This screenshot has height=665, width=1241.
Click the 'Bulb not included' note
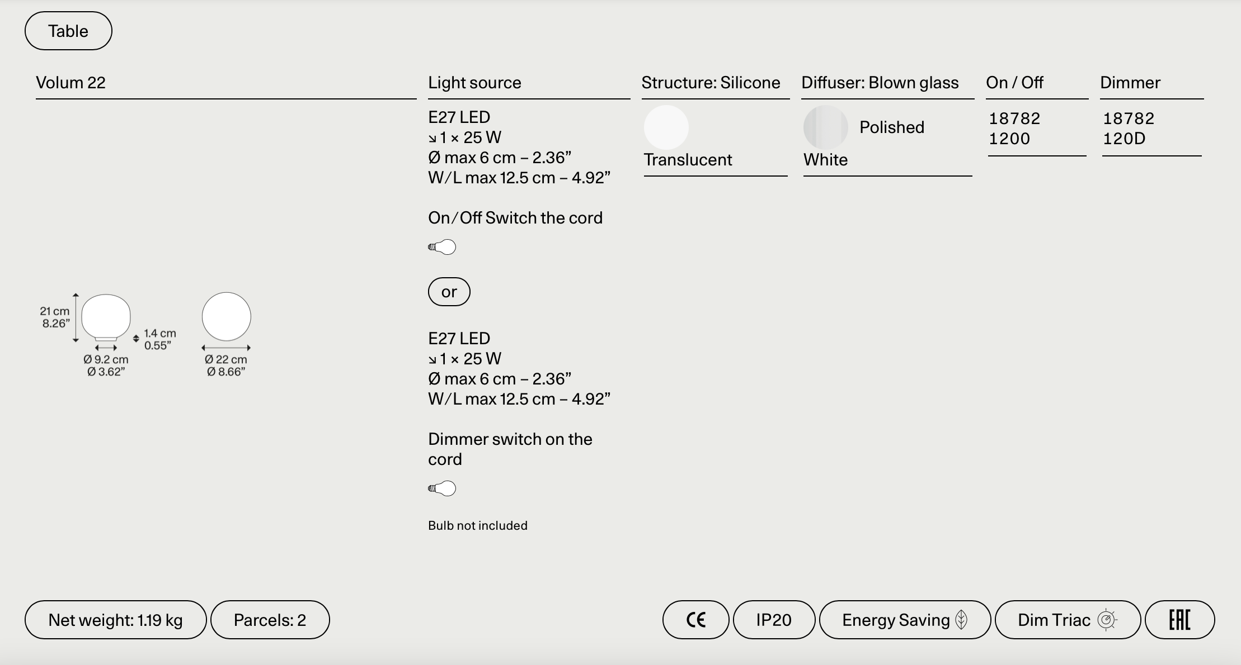coord(477,525)
